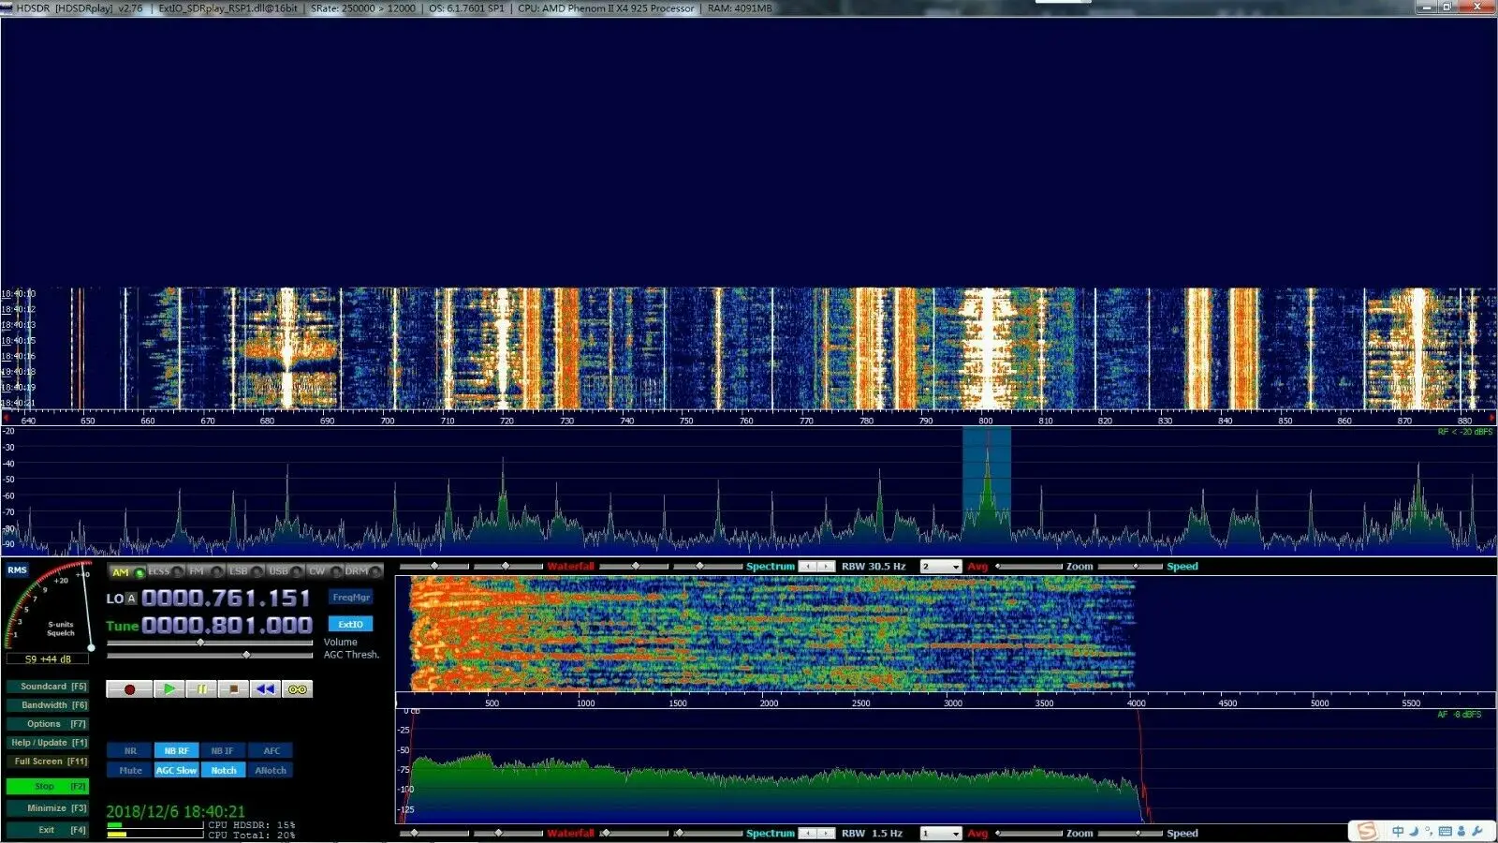The height and width of the screenshot is (843, 1498).
Task: Start recording with the red record icon
Action: (x=130, y=688)
